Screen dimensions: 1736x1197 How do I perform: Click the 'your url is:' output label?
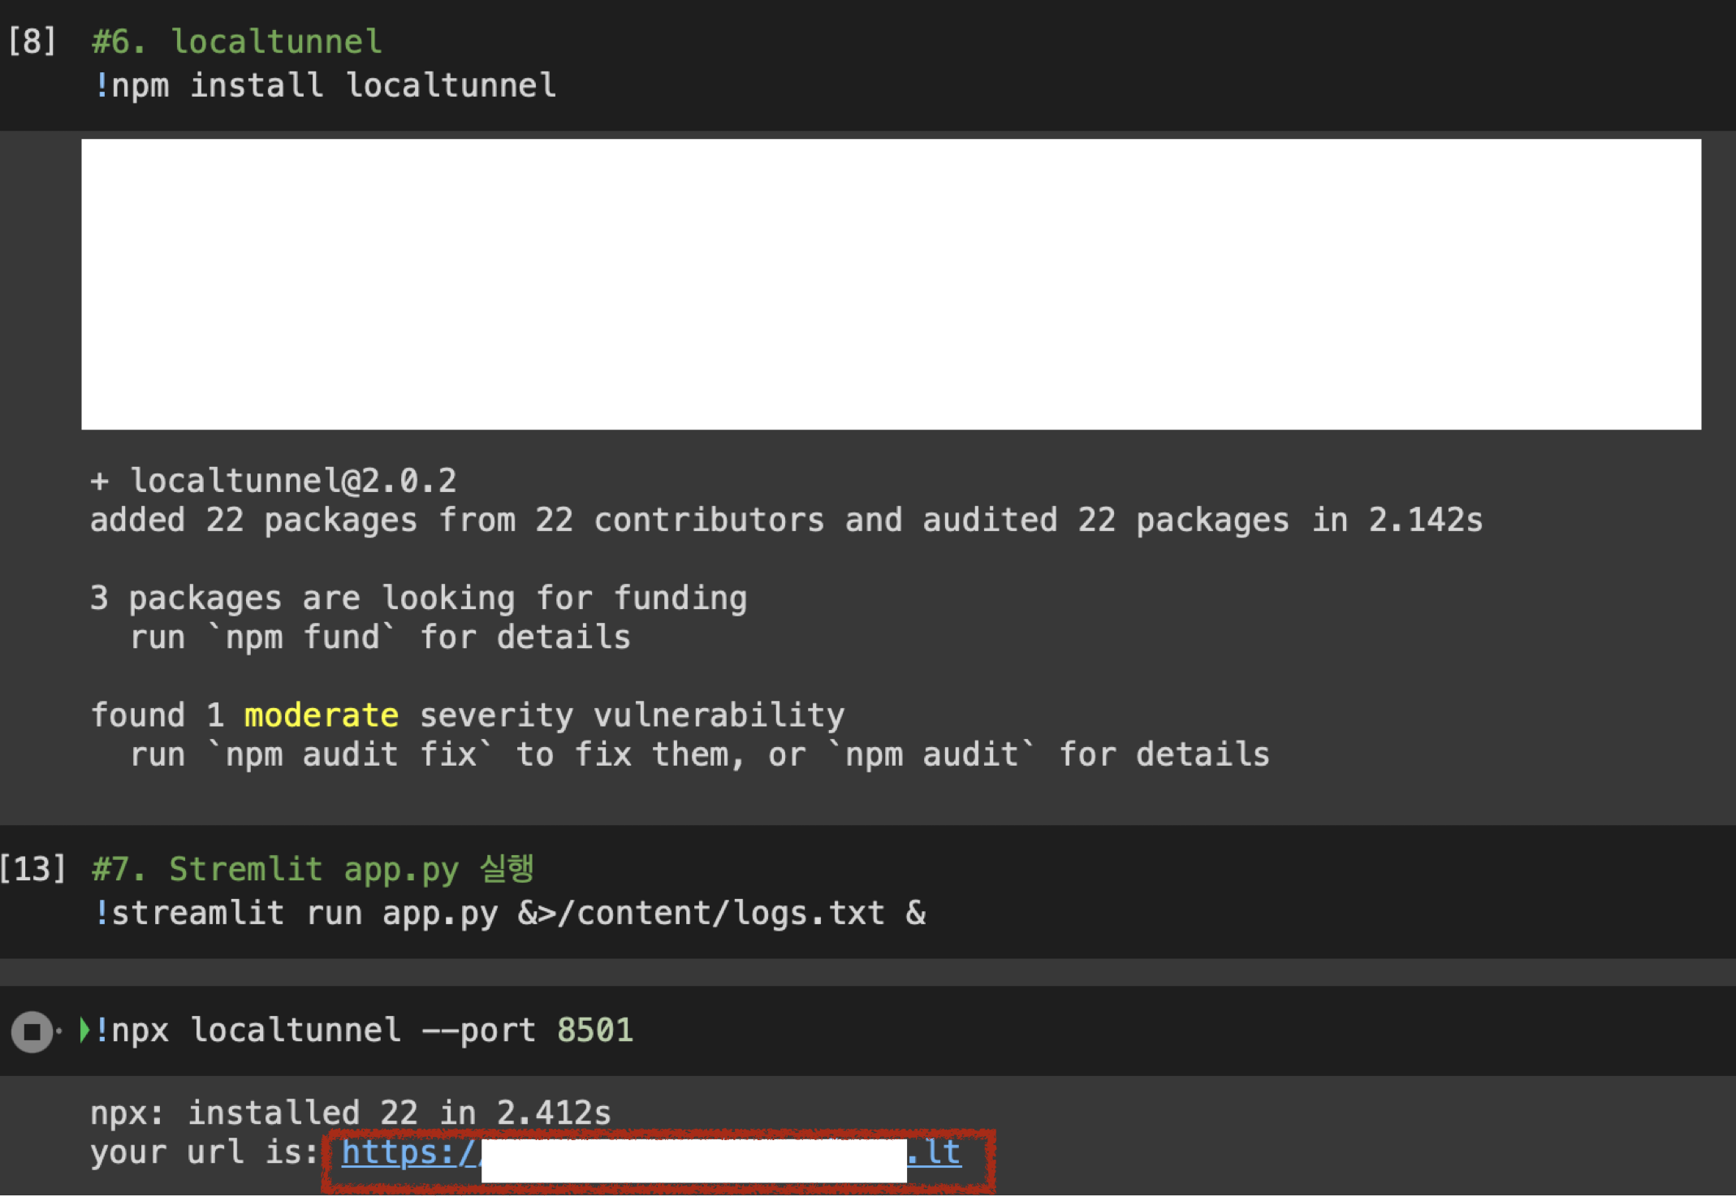203,1152
